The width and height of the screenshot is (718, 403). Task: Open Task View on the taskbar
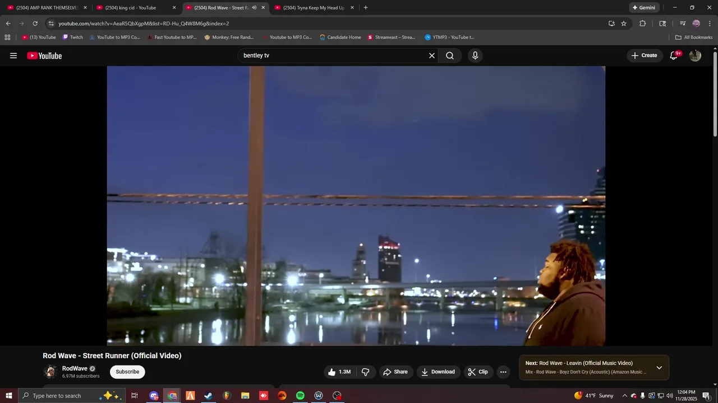135,396
